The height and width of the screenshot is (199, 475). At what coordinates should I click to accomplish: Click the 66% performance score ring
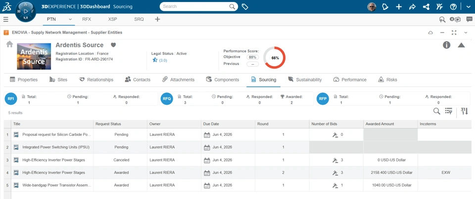(x=275, y=58)
